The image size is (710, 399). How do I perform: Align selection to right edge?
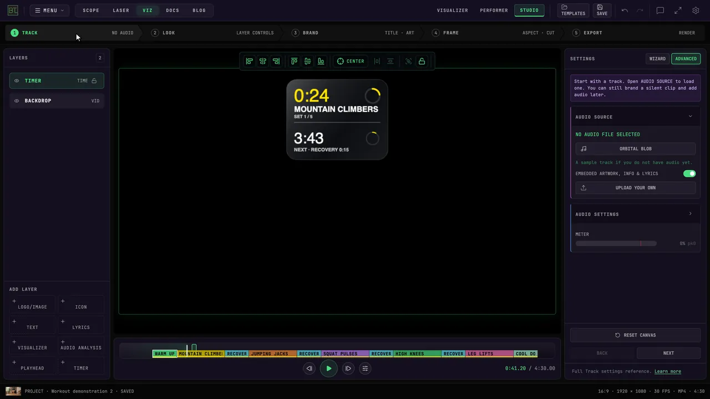pos(276,61)
